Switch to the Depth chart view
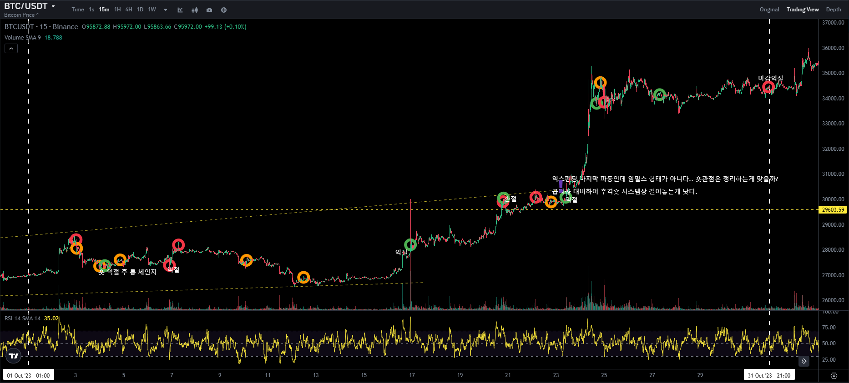Screen dimensions: 849x383 tap(834, 10)
